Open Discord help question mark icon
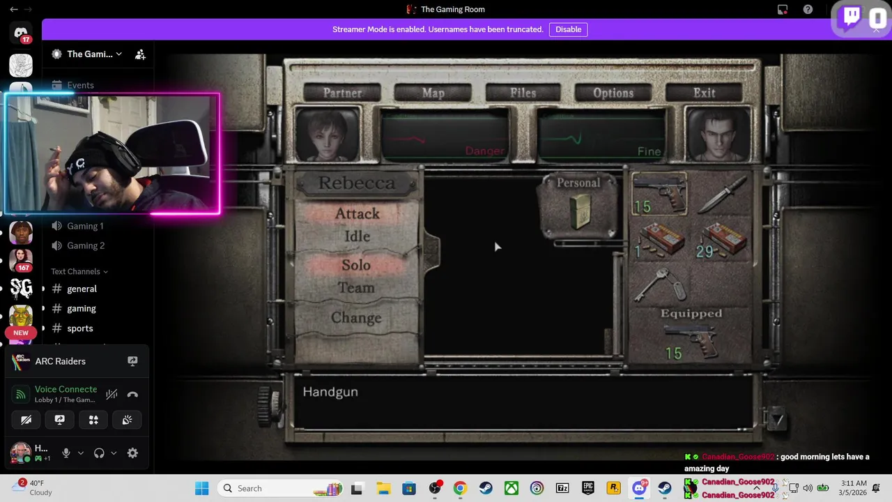The image size is (892, 502). point(808,10)
